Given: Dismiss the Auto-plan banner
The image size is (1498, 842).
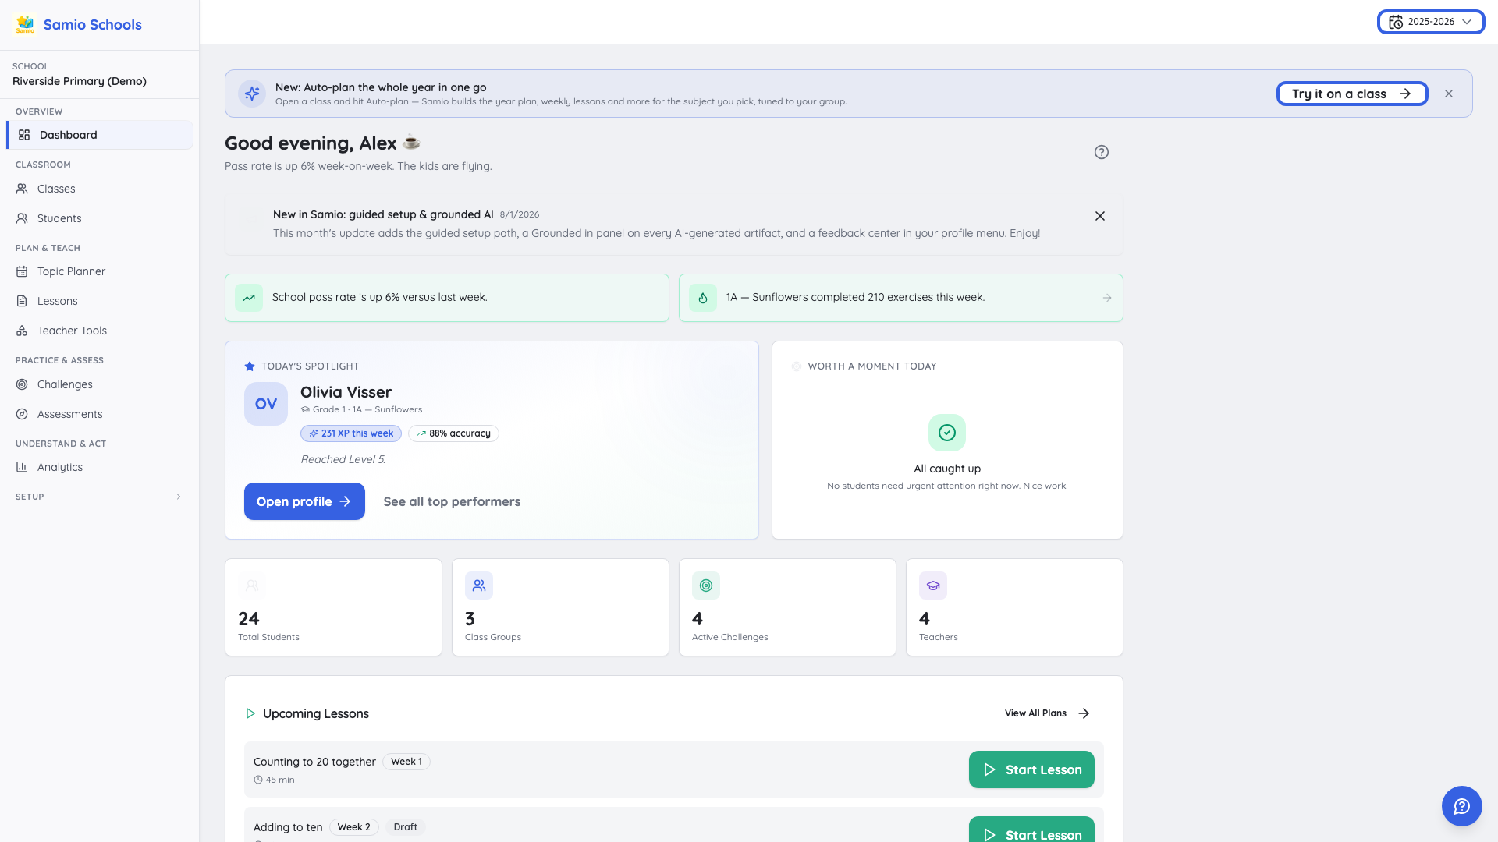Looking at the screenshot, I should (1449, 94).
